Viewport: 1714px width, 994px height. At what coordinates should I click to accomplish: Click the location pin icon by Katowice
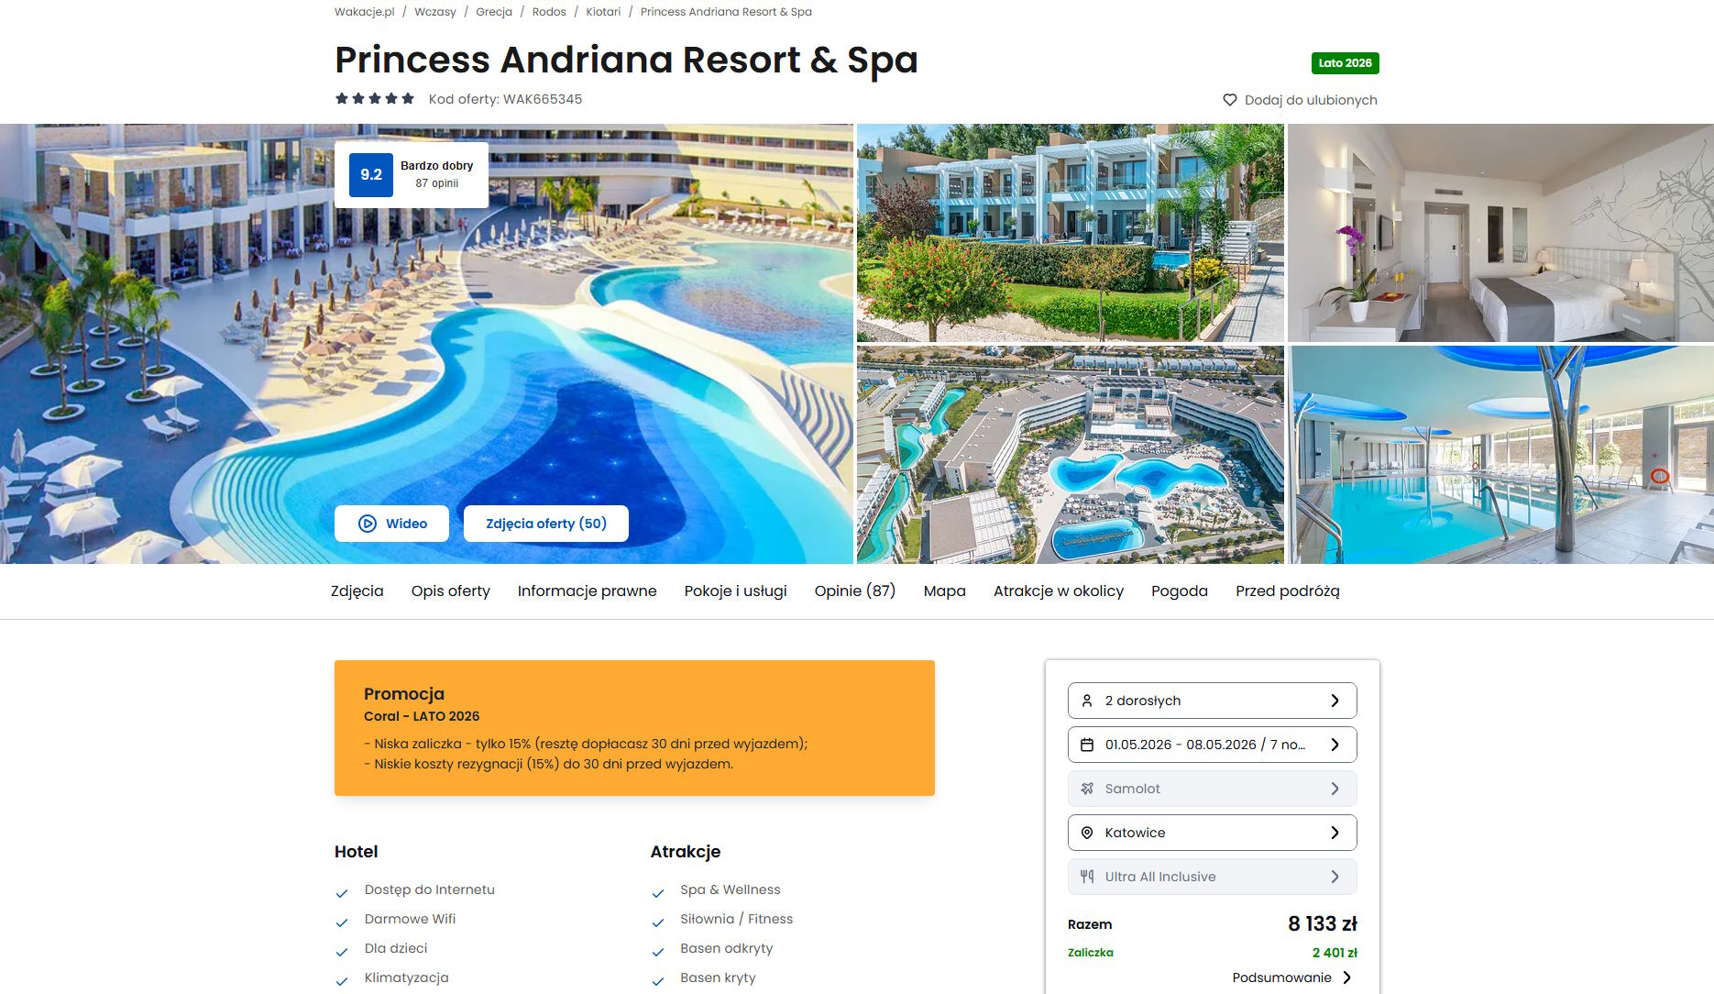pyautogui.click(x=1087, y=833)
